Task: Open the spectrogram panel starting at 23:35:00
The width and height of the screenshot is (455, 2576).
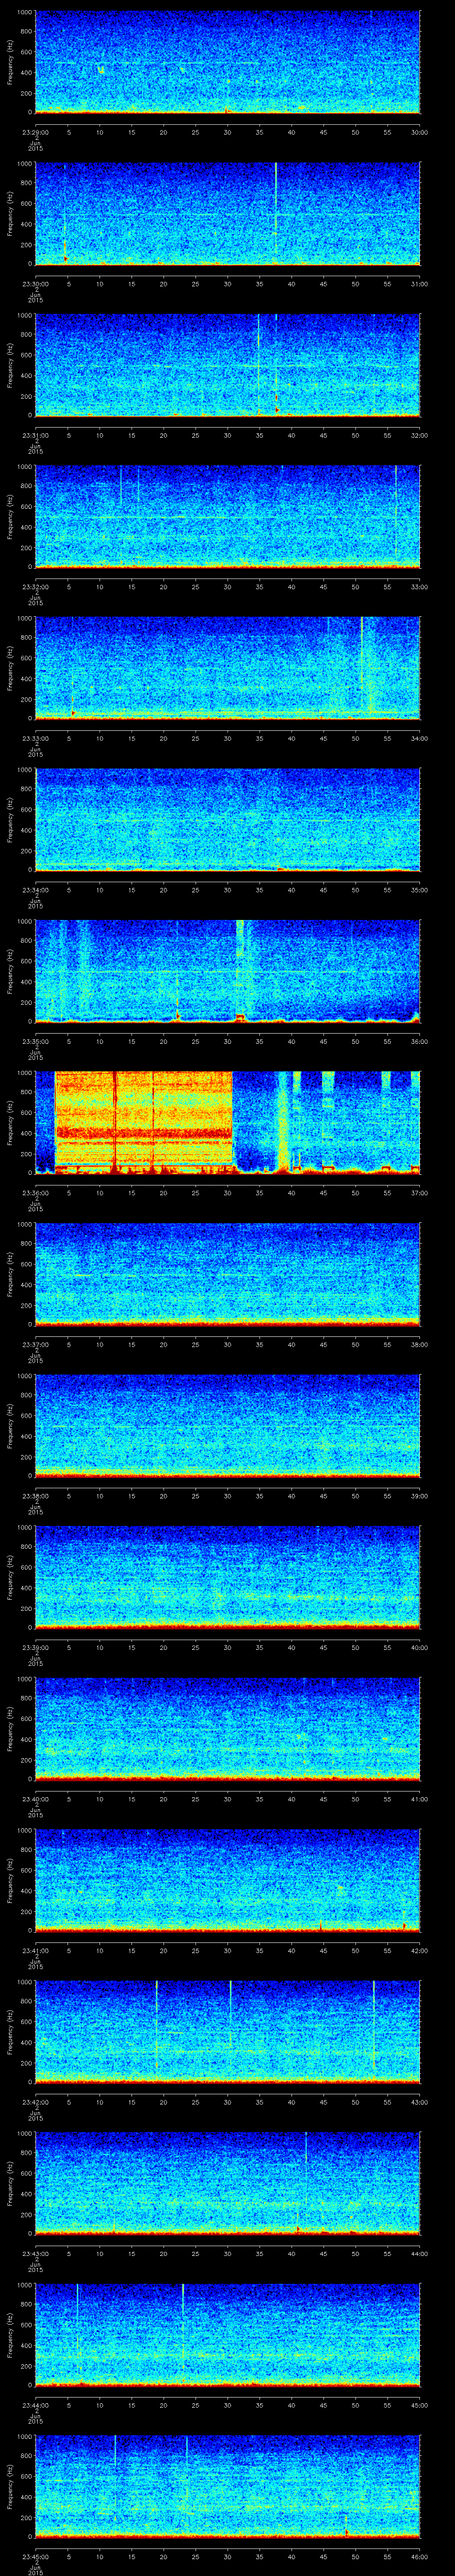Action: [x=227, y=971]
